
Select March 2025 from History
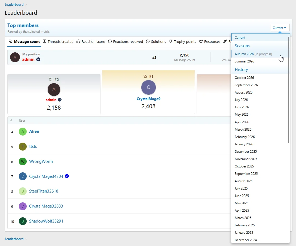click(x=260, y=218)
